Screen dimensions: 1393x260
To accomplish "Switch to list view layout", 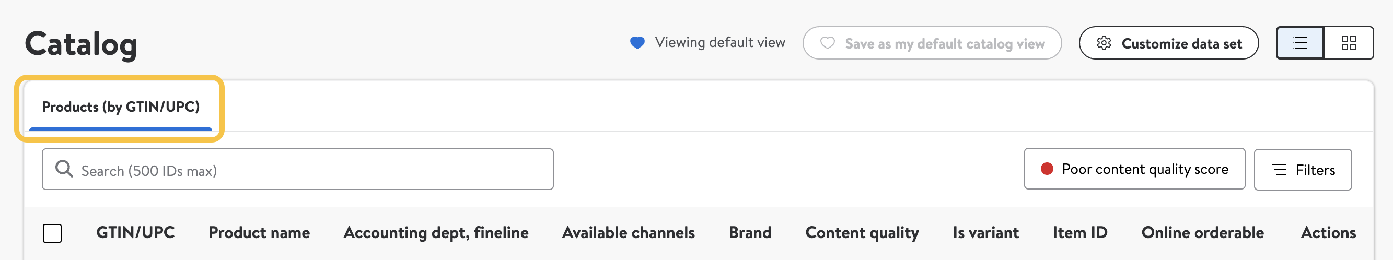I will [1299, 43].
